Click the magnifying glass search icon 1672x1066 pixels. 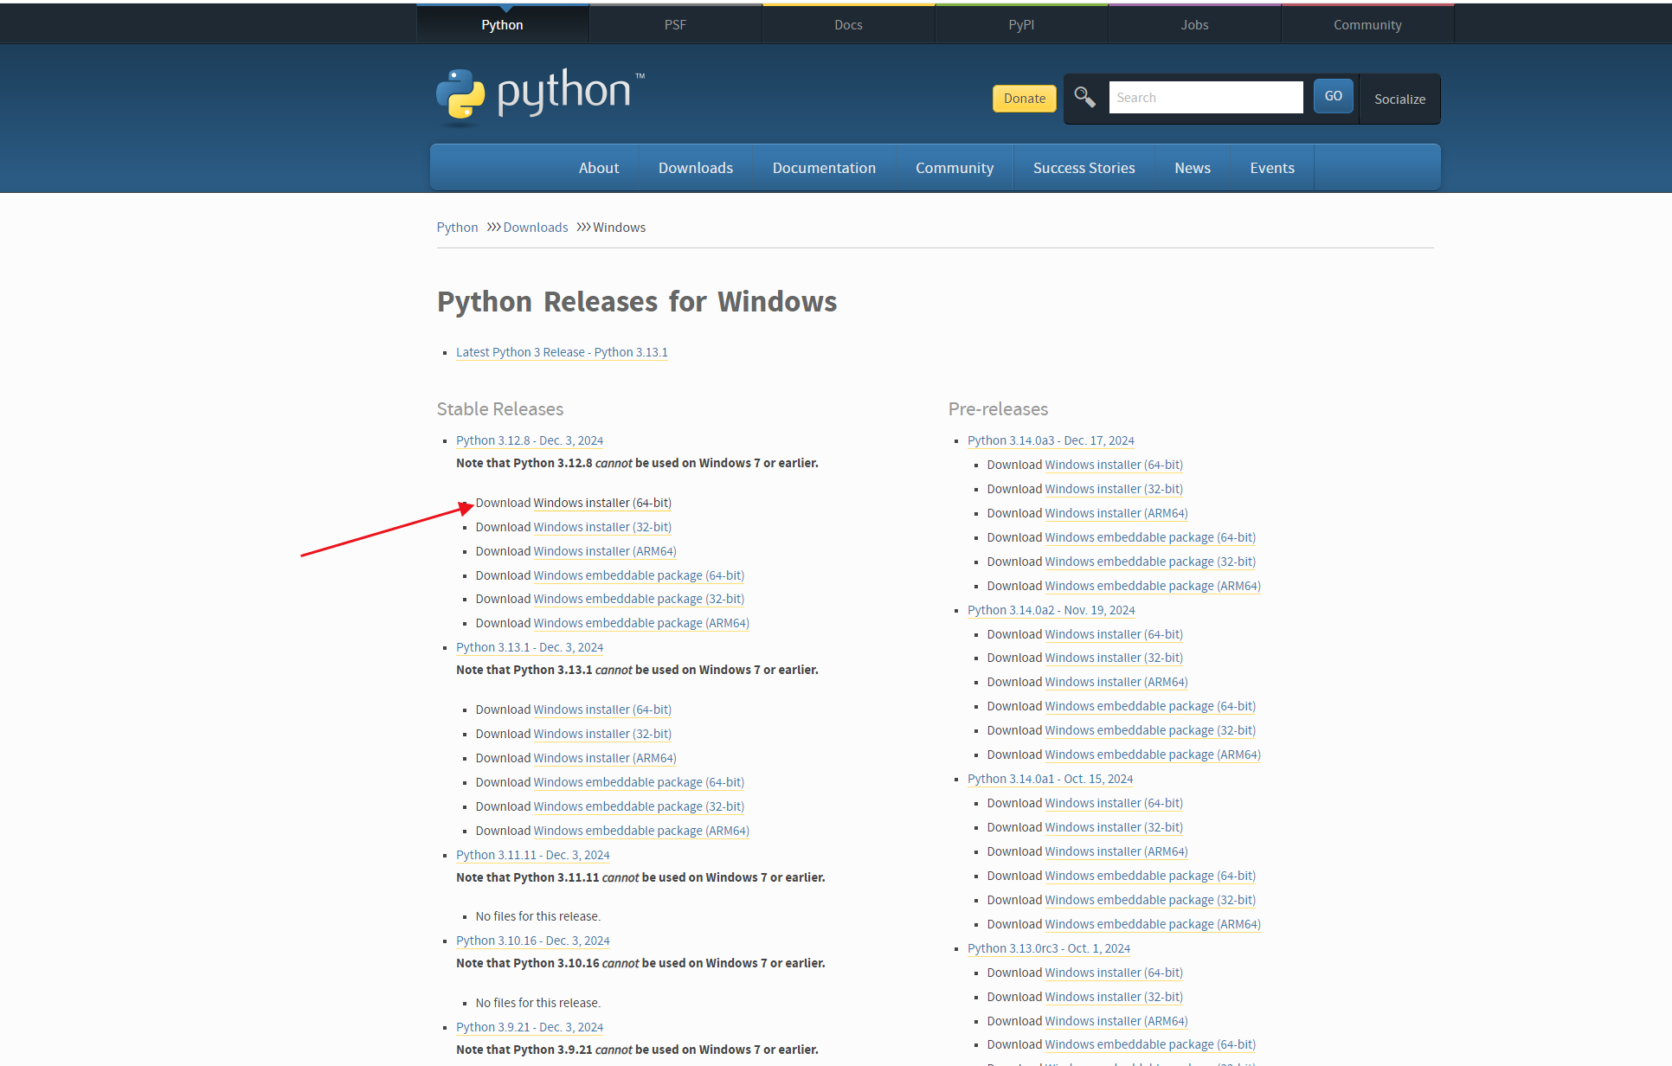point(1084,97)
